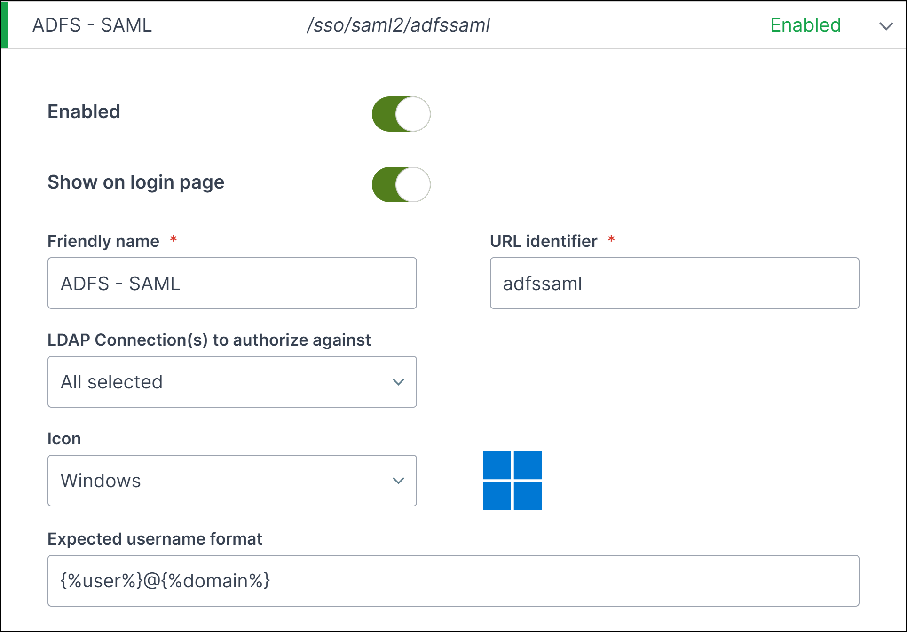Click the dropdown arrow in Icon selector
The width and height of the screenshot is (907, 632).
[x=398, y=481]
